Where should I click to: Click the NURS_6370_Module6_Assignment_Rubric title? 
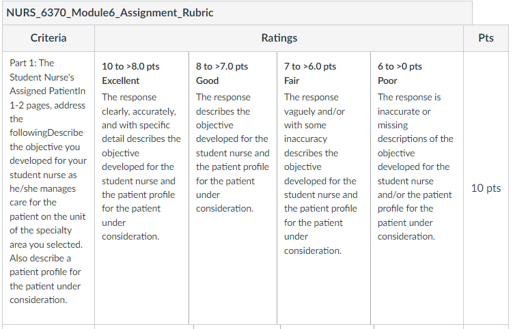coord(110,13)
